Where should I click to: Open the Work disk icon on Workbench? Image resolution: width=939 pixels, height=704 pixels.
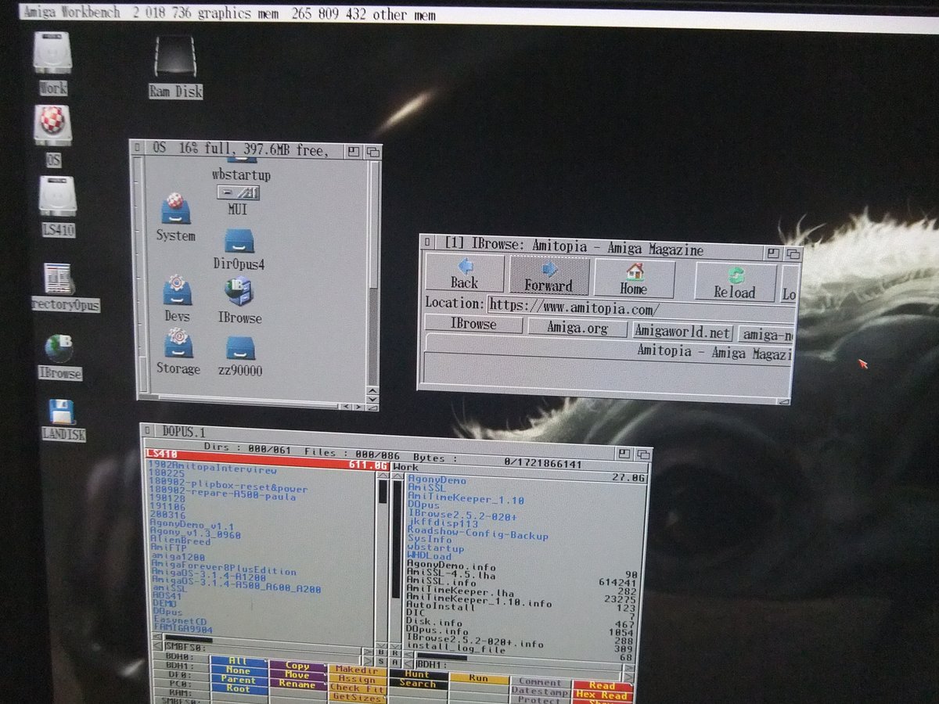point(52,55)
